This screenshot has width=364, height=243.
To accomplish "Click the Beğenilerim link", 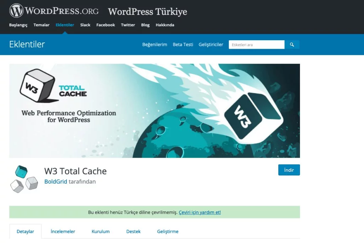I will pyautogui.click(x=155, y=44).
